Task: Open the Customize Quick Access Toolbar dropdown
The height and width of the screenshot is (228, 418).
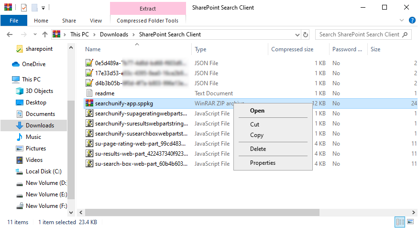Action: (43, 8)
